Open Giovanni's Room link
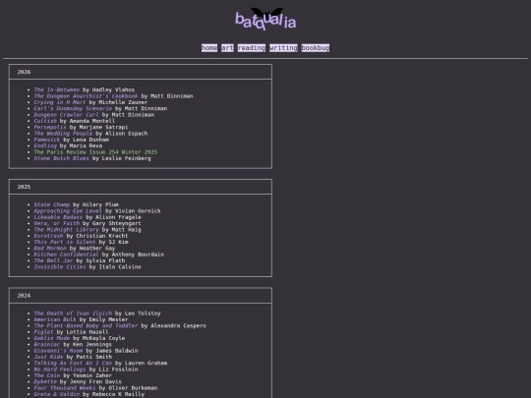This screenshot has height=398, width=531. click(x=58, y=351)
